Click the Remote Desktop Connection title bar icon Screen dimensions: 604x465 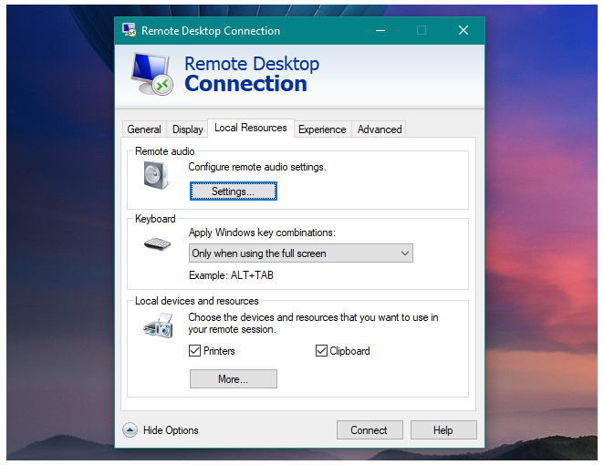tap(129, 30)
